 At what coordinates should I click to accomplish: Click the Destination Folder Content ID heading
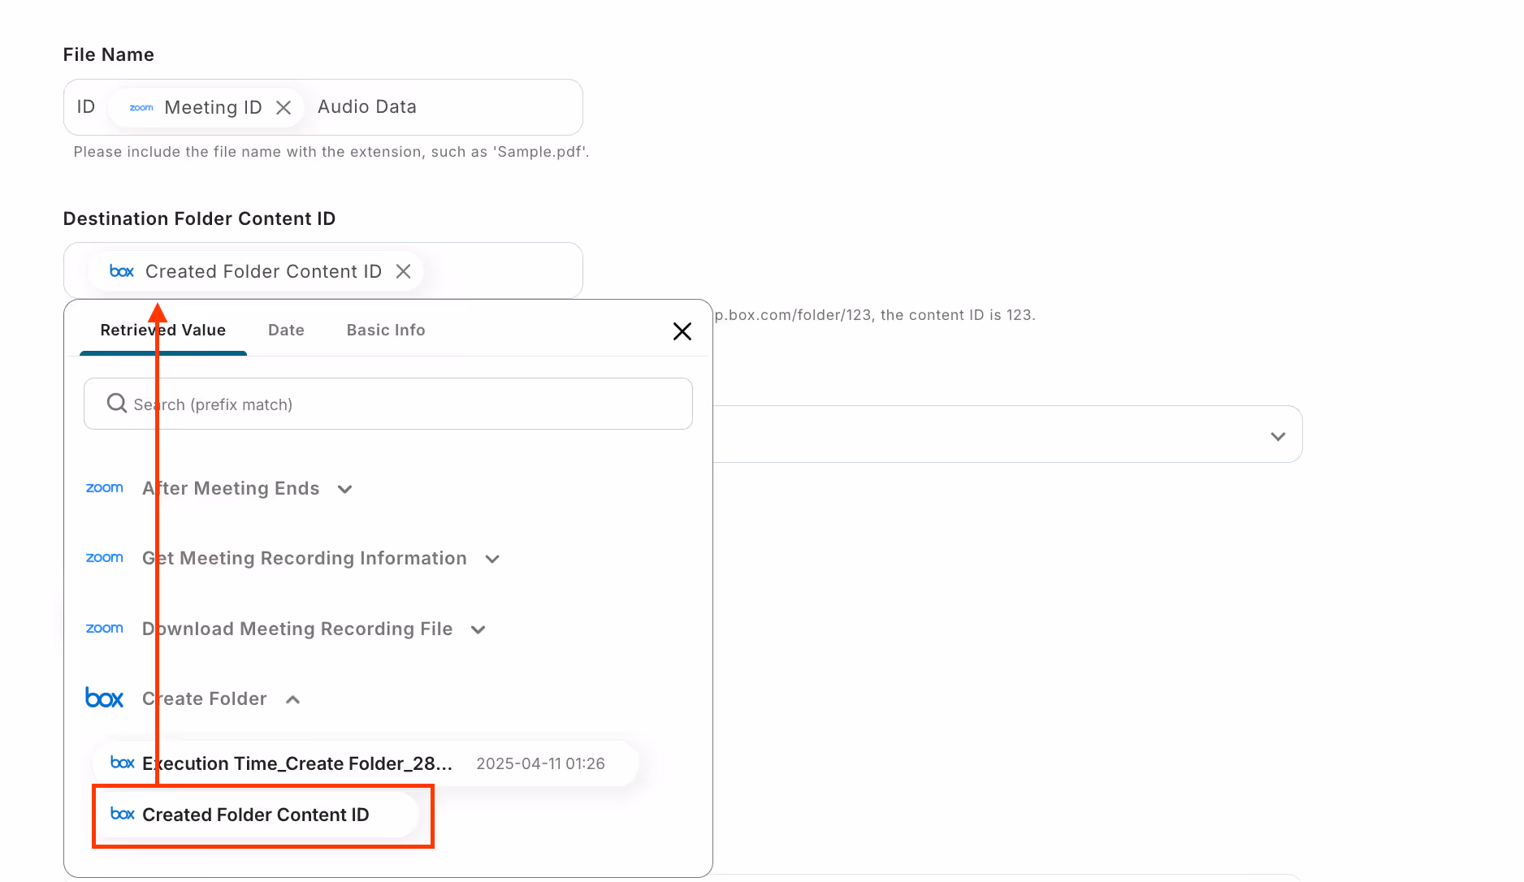click(199, 218)
